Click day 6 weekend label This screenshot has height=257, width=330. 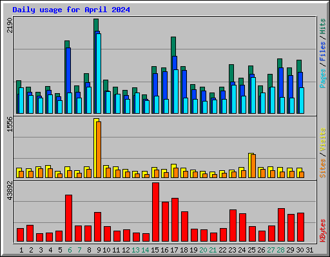pos(70,250)
